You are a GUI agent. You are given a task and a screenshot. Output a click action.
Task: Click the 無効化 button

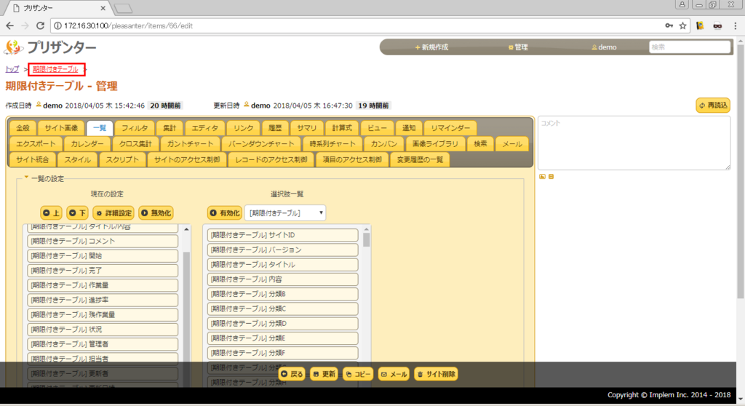(156, 213)
